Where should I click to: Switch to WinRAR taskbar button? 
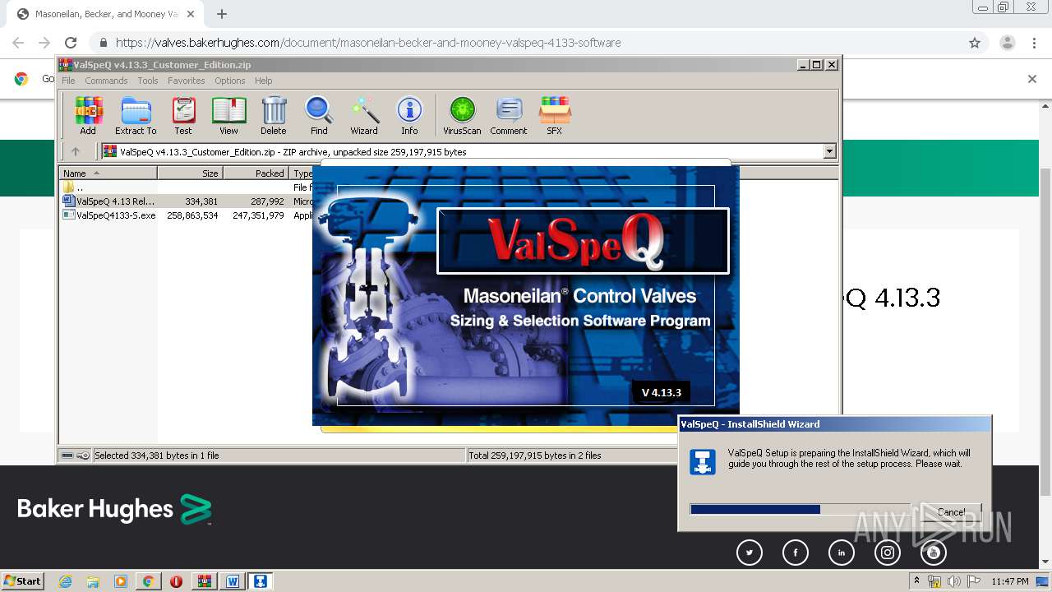(204, 581)
